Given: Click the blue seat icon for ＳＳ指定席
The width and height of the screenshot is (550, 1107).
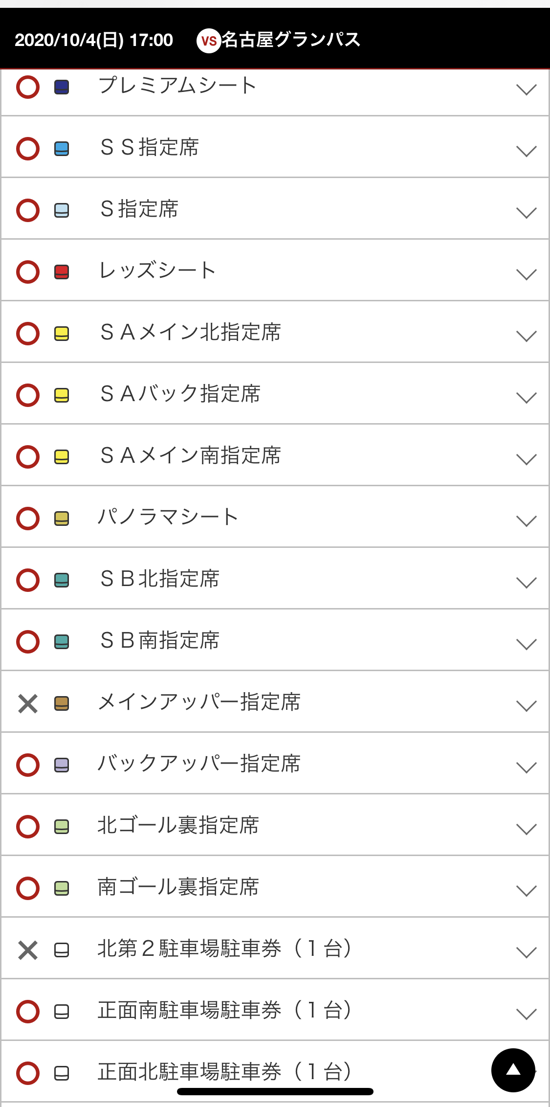Looking at the screenshot, I should tap(62, 149).
